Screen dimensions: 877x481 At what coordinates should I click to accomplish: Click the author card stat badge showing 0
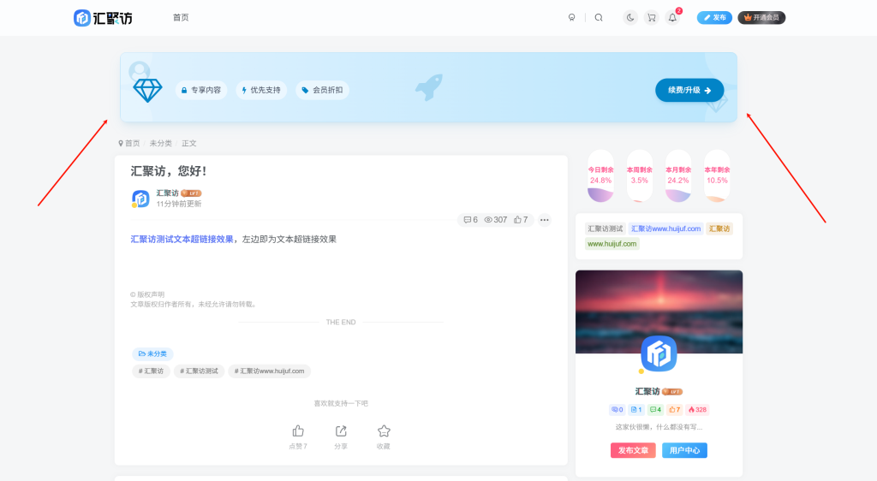click(617, 409)
